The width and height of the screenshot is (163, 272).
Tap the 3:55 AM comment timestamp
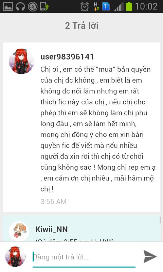point(54,201)
